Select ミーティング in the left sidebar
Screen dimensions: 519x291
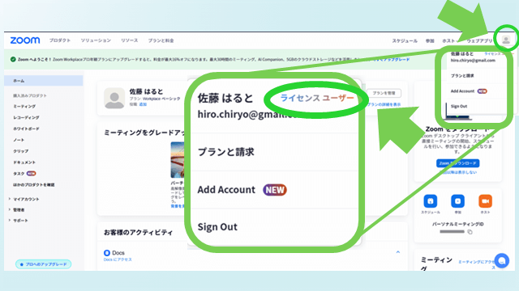pyautogui.click(x=24, y=106)
